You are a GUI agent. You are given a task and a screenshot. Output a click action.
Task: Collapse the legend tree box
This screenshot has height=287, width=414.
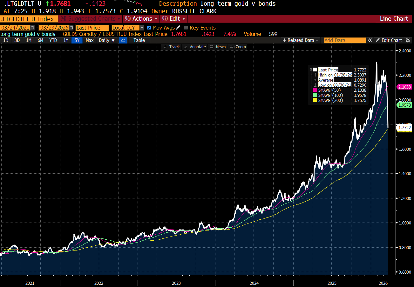point(310,70)
